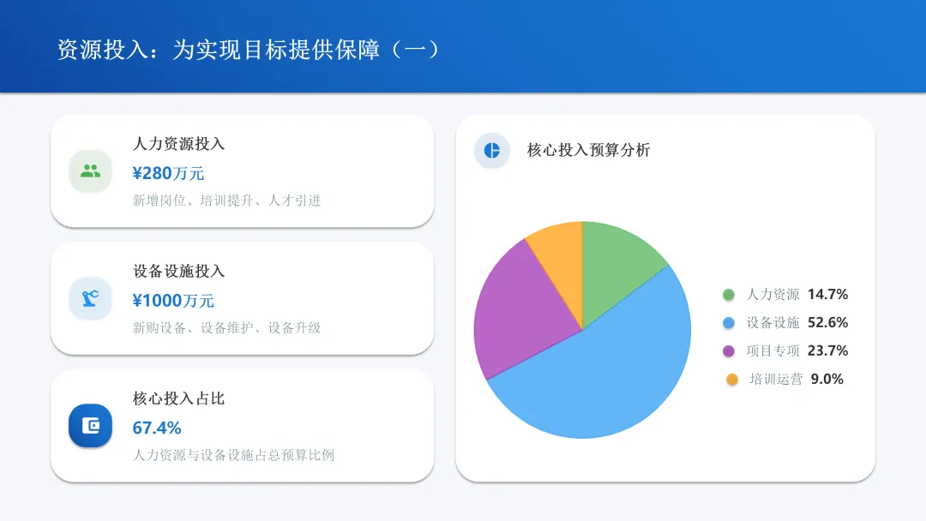Click the pie chart icon beside 核心投入预算分析
This screenshot has width=926, height=521.
pyautogui.click(x=491, y=150)
